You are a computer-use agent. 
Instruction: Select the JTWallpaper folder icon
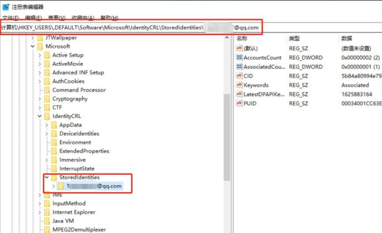(x=40, y=38)
